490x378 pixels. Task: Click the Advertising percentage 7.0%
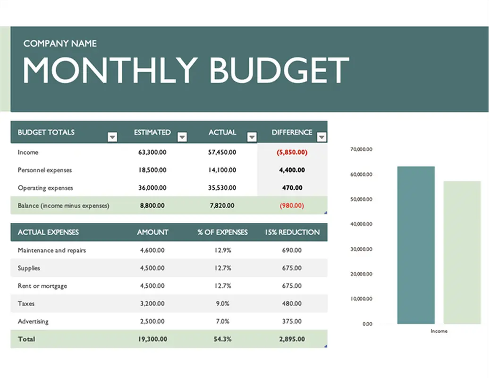[223, 321]
